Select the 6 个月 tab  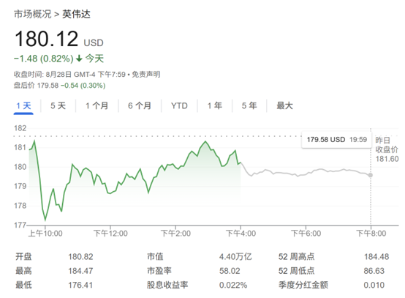[140, 105]
